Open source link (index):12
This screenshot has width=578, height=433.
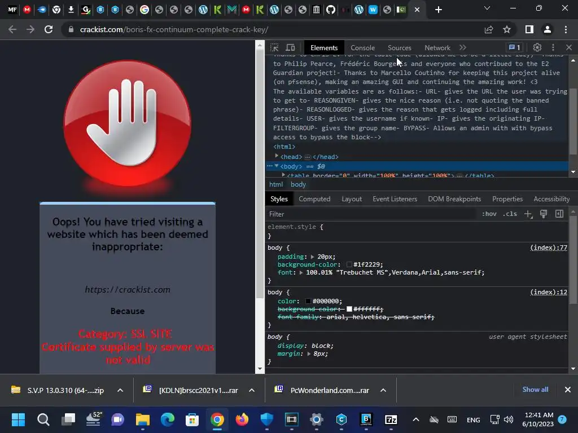[x=549, y=292]
